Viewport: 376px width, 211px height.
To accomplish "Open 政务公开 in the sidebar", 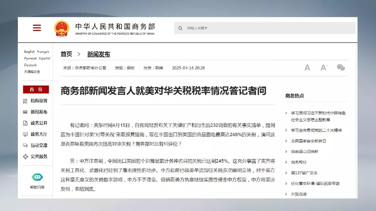I will (39, 123).
